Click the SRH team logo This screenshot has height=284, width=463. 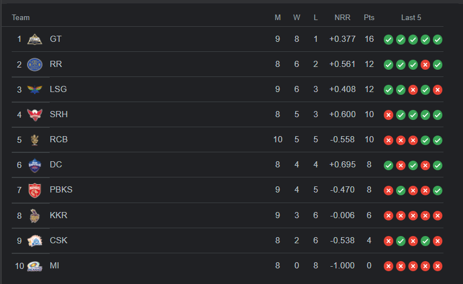pos(35,114)
